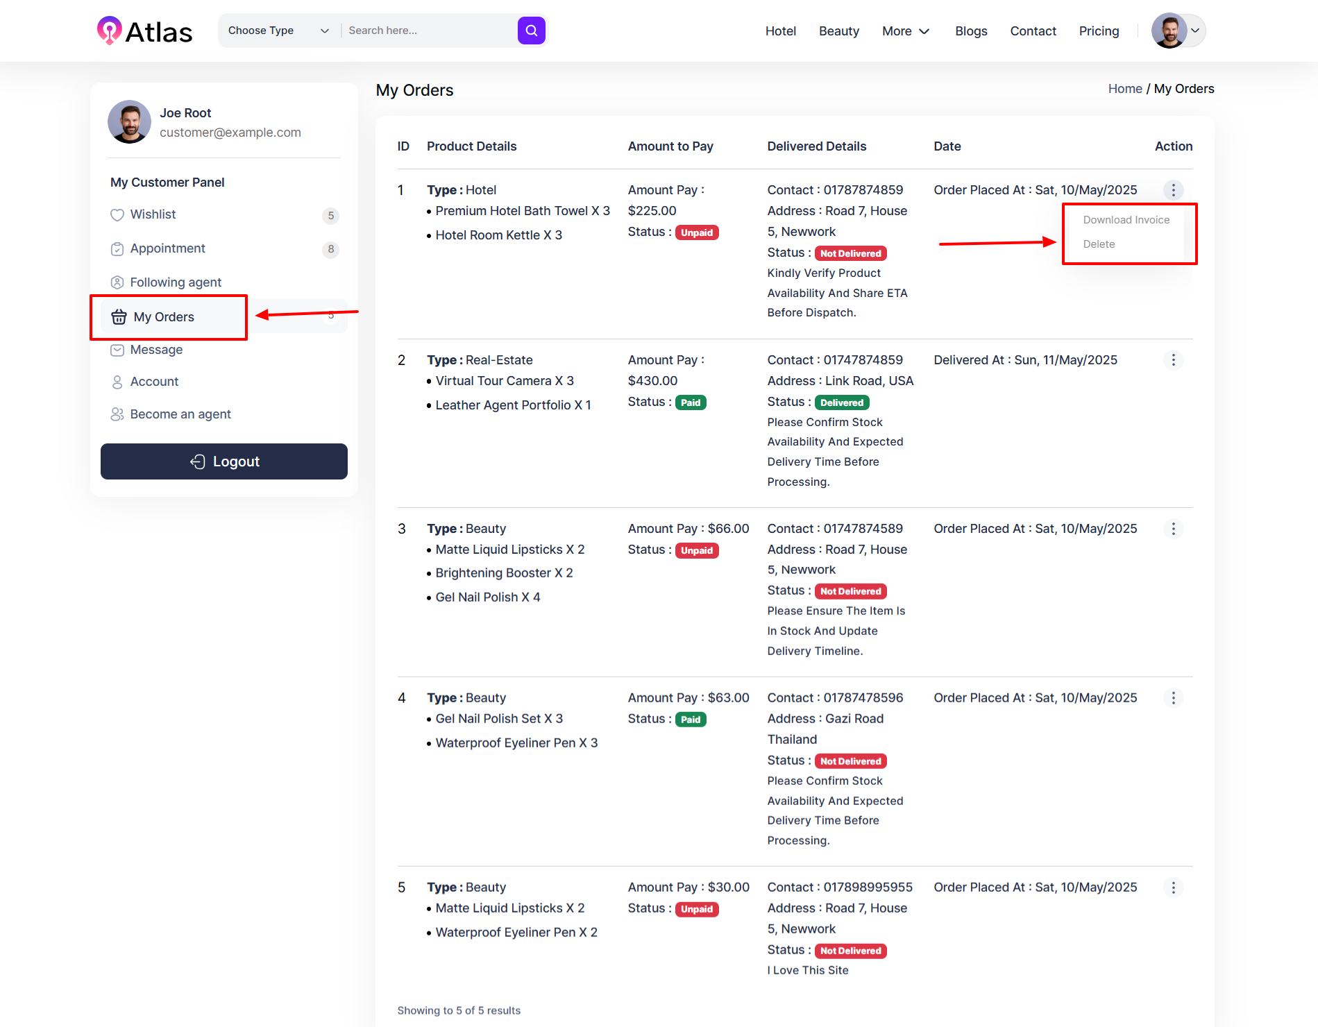The width and height of the screenshot is (1318, 1027).
Task: Expand the Choose Type dropdown
Action: coord(278,31)
